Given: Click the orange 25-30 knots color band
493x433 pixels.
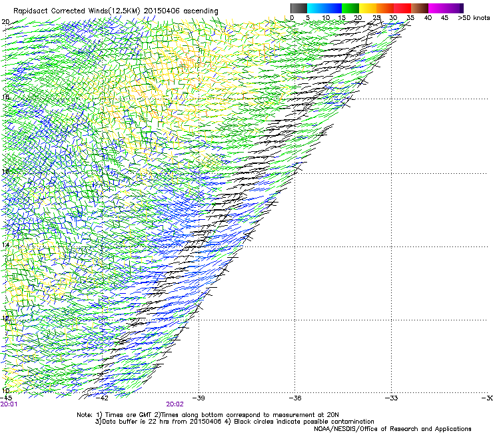Looking at the screenshot, I should point(385,8).
